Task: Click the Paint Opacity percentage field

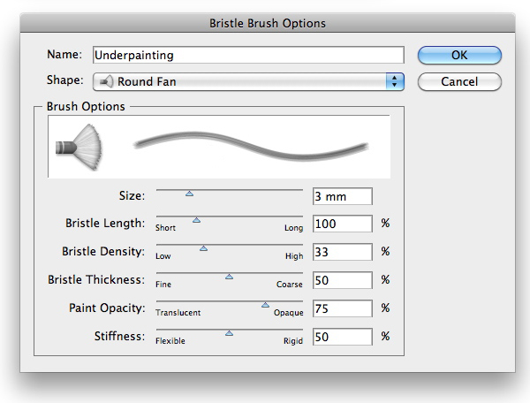Action: 342,309
